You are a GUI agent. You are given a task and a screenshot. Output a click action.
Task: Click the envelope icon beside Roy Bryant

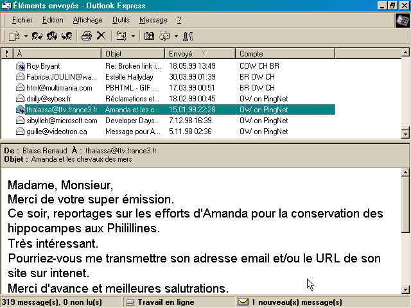tap(20, 66)
